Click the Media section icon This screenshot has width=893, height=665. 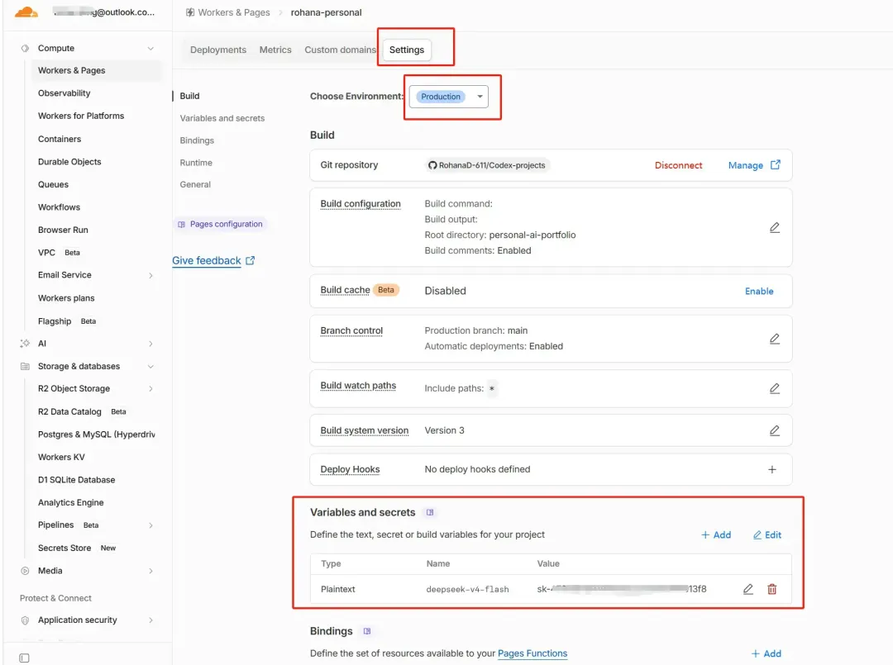[x=25, y=571]
